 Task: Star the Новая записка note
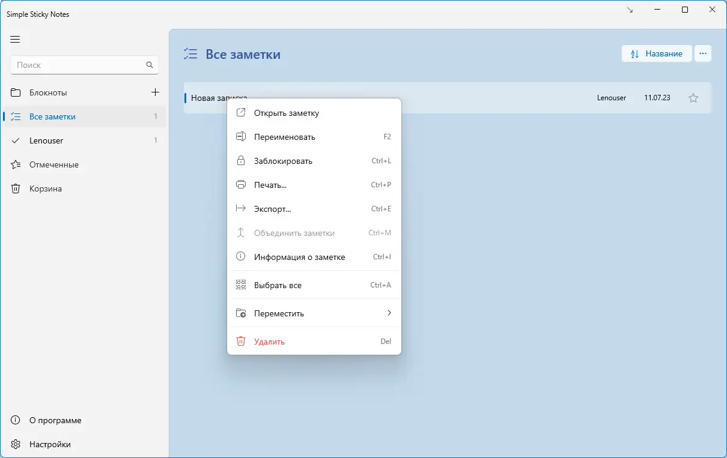693,98
